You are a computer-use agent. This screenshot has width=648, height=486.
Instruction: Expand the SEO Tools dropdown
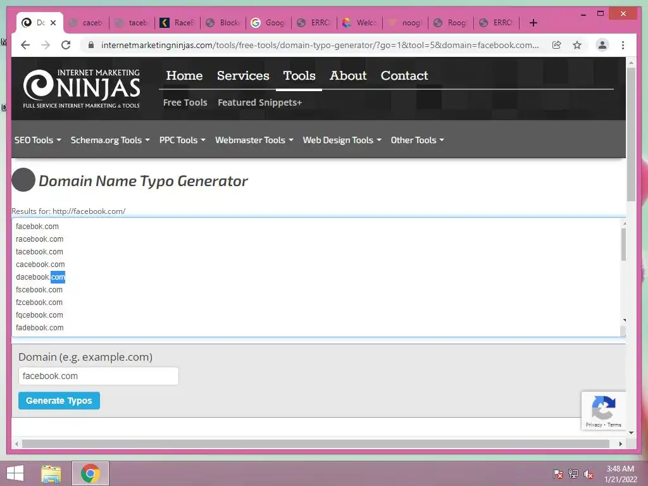(x=37, y=140)
